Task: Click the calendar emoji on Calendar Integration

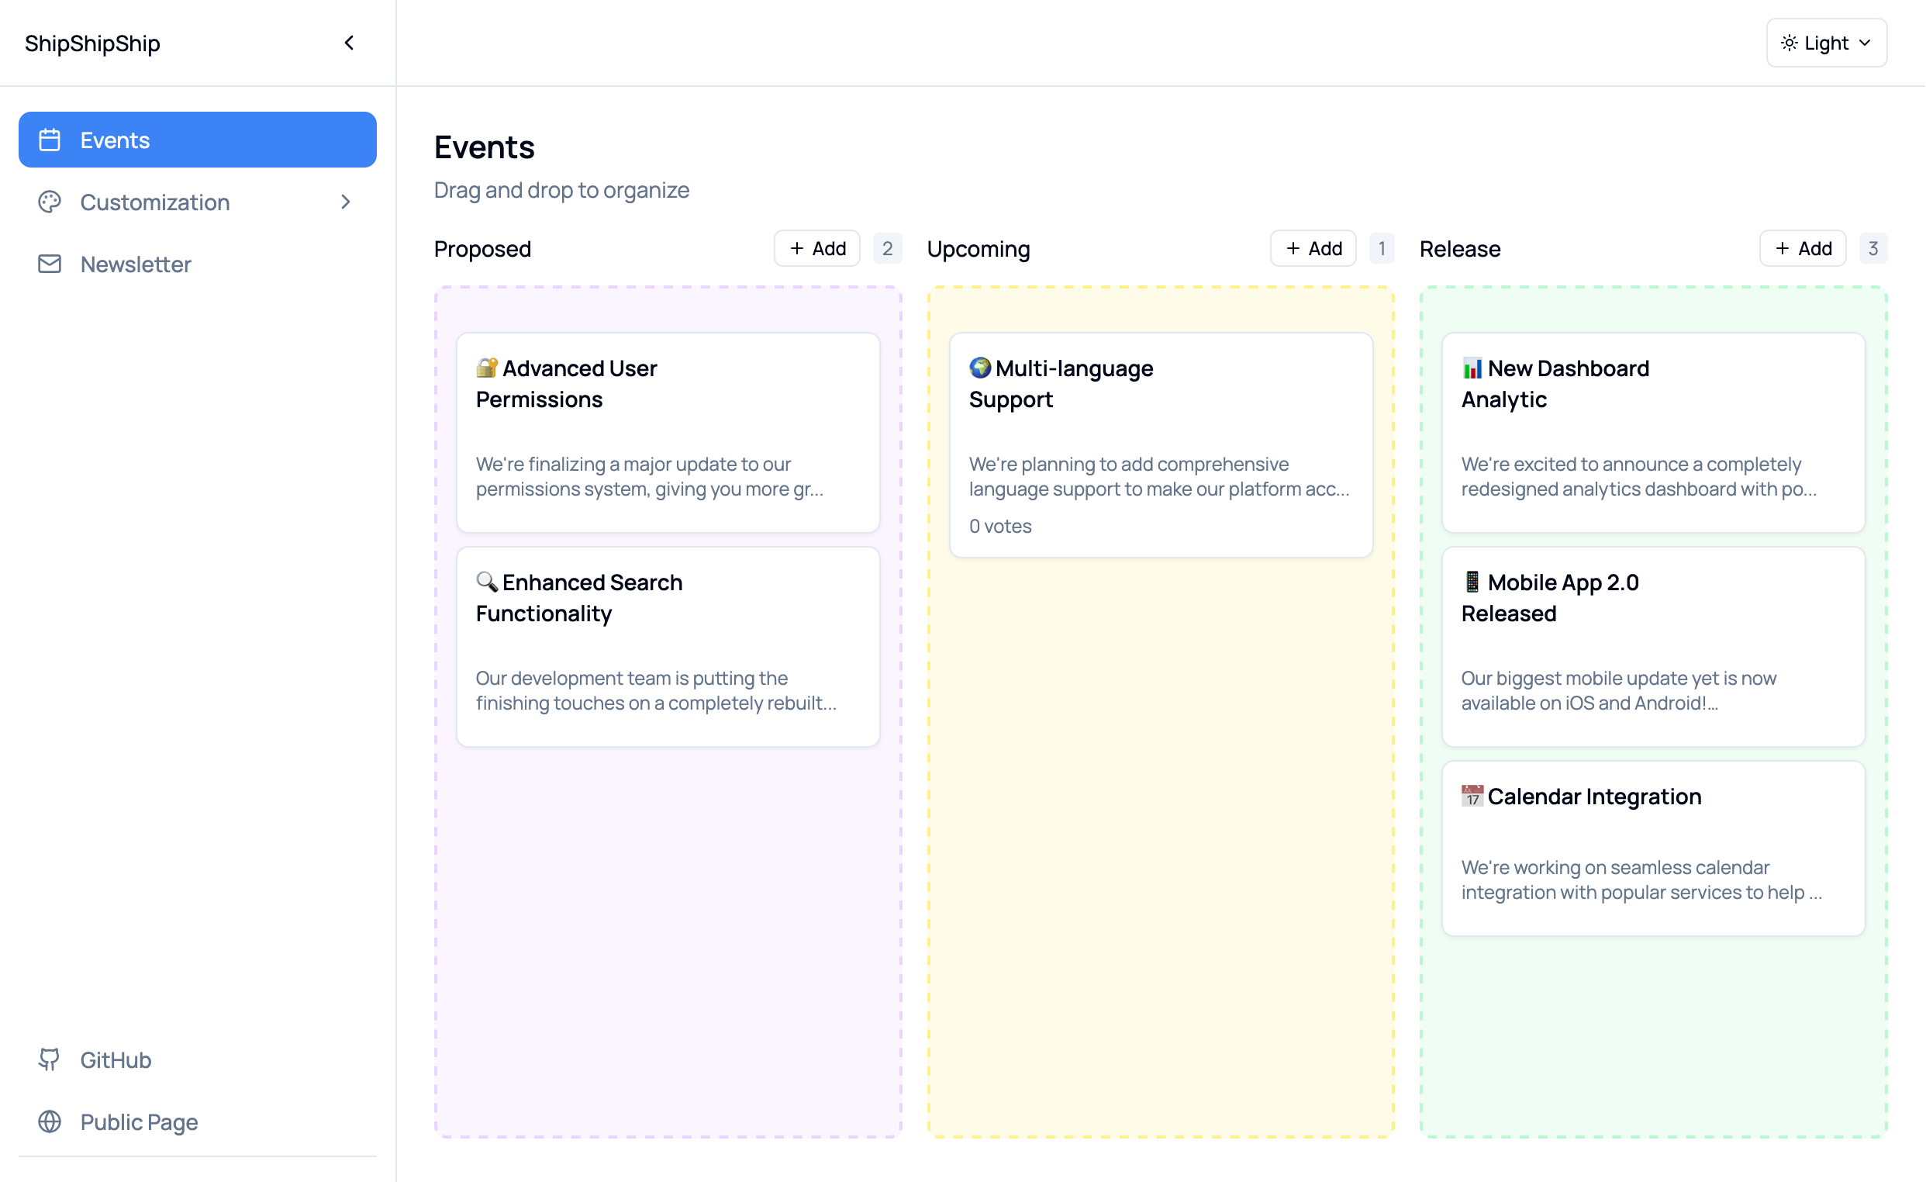Action: (1472, 796)
